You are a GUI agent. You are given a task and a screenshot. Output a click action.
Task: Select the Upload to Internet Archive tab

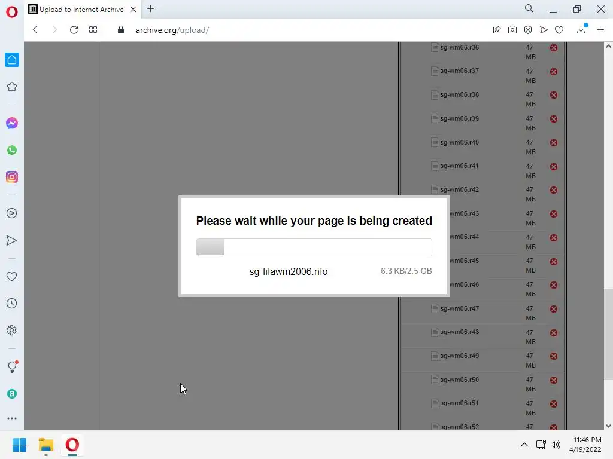click(81, 10)
